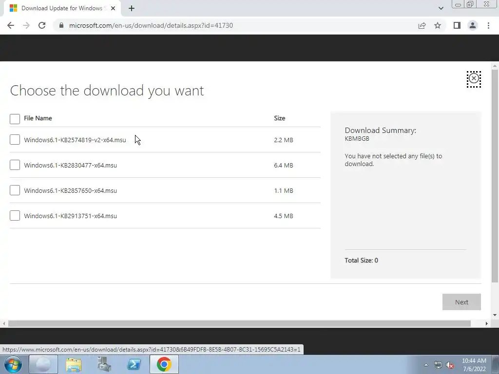Image resolution: width=499 pixels, height=374 pixels.
Task: Click the scroll right arrow
Action: coord(487,323)
